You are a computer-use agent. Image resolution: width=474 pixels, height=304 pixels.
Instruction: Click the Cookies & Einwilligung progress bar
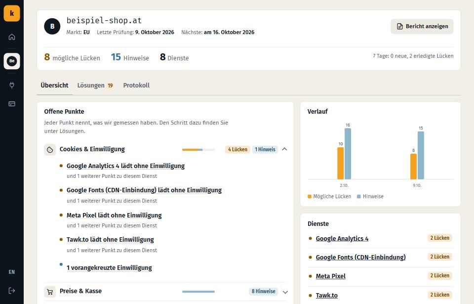(198, 150)
